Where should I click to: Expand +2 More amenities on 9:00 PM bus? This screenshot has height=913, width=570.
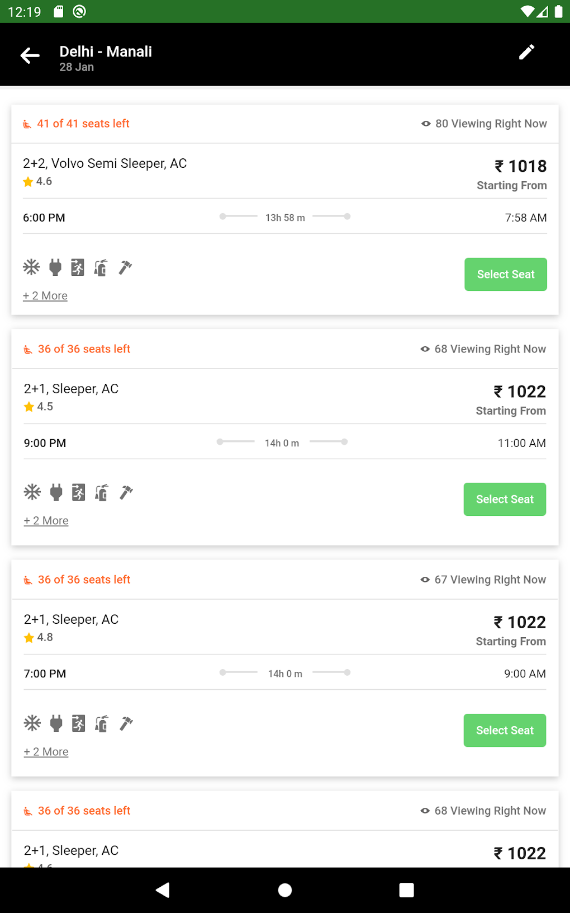46,521
